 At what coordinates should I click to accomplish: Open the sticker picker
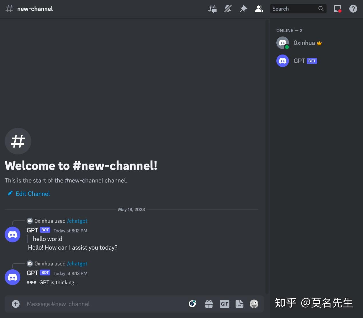pyautogui.click(x=240, y=304)
